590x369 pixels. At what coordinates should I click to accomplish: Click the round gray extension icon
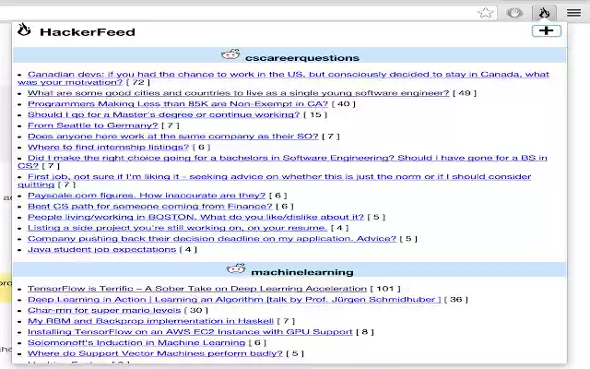[x=514, y=13]
